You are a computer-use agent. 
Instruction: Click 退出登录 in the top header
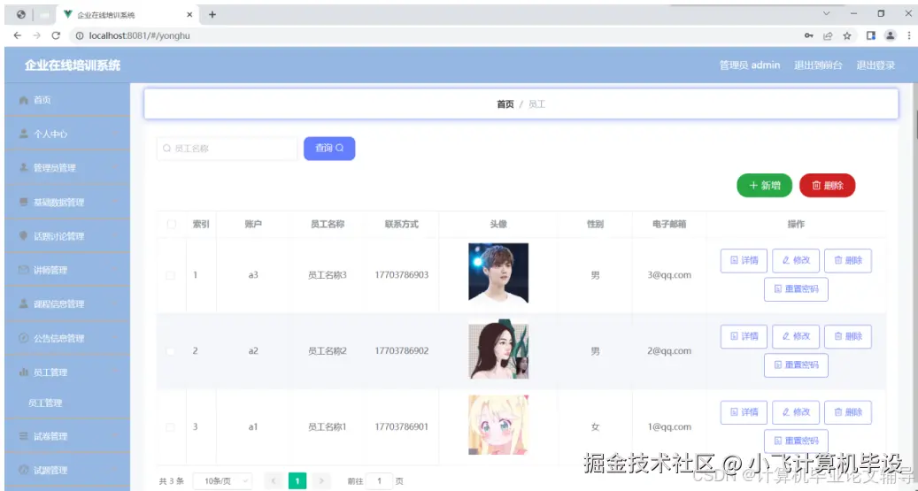pyautogui.click(x=876, y=65)
